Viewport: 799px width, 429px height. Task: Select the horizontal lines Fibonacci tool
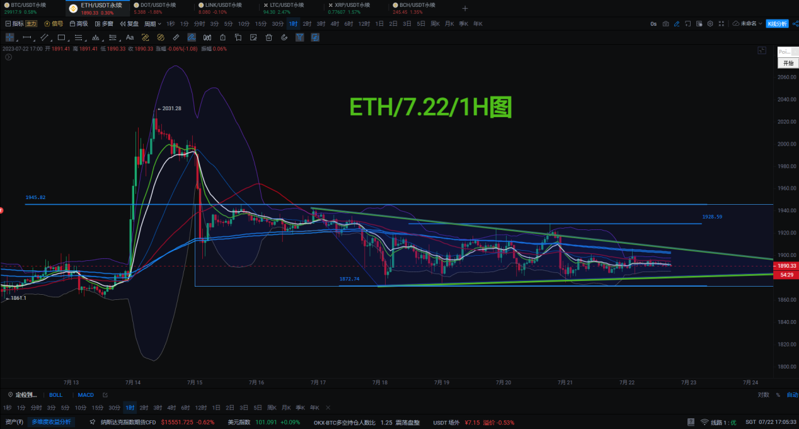point(78,37)
